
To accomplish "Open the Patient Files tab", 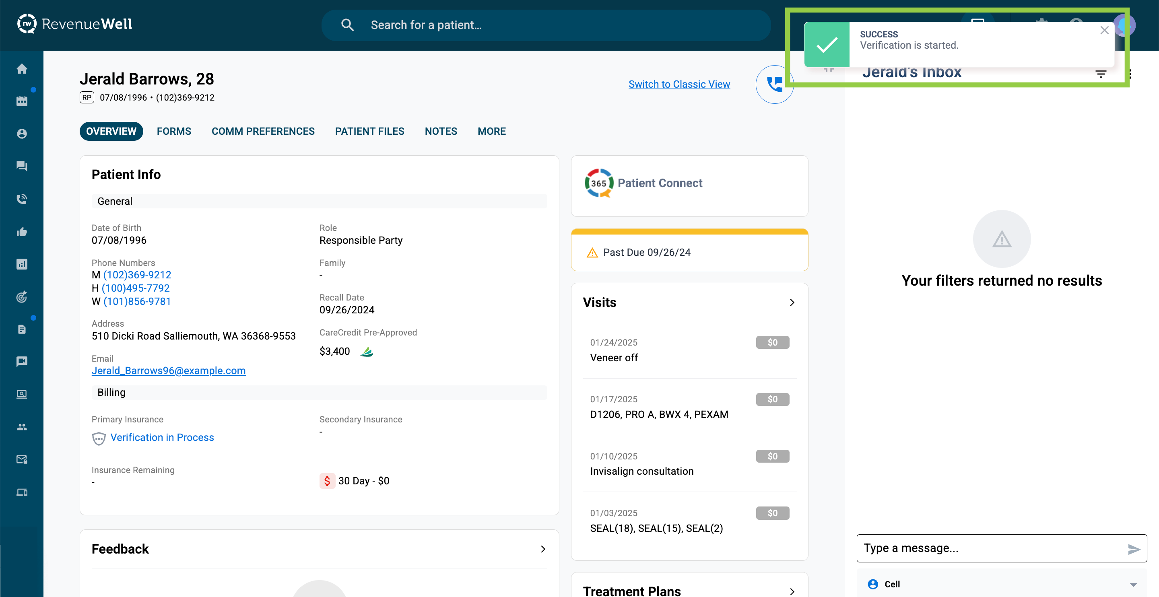I will pos(369,132).
